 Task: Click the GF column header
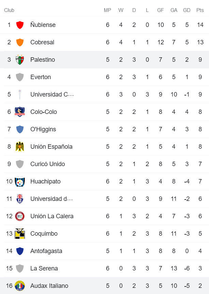tap(161, 10)
